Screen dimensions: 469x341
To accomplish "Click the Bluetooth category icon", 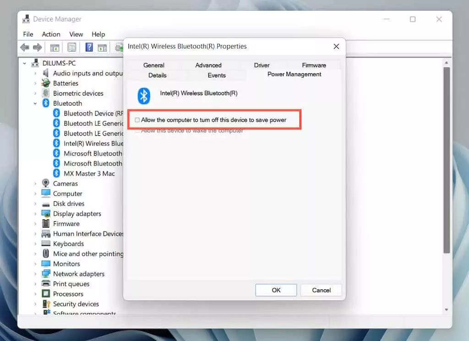I will 46,103.
